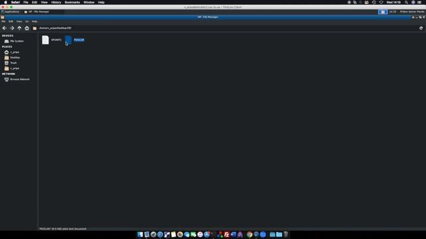Open the file manager Go menu
The image size is (426, 239).
coord(27,21)
